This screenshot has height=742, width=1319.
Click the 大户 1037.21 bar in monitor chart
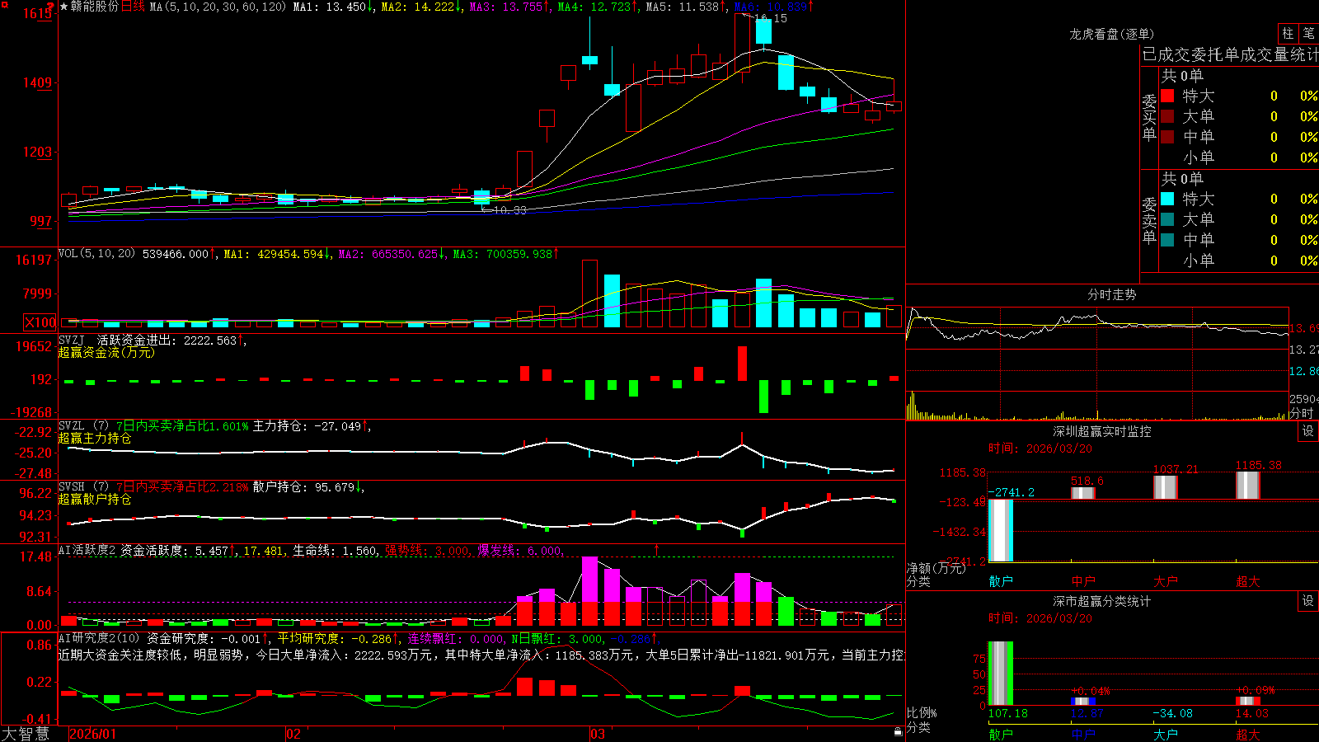point(1166,487)
